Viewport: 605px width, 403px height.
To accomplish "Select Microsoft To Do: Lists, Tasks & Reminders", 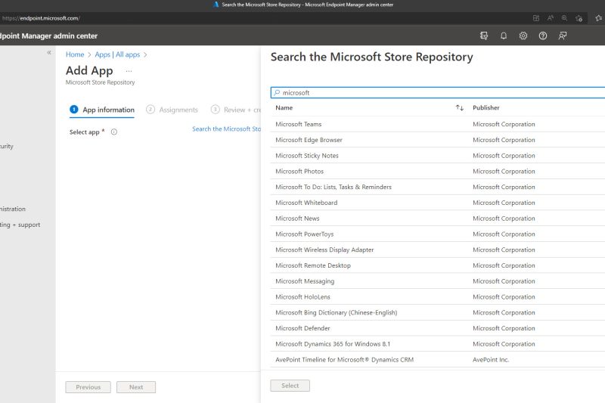I will click(x=438, y=187).
